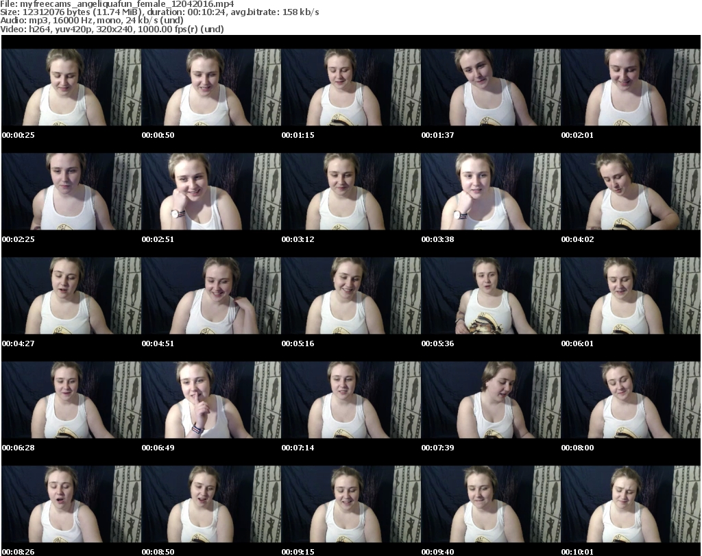
Task: Select the frame above timestamp 00:04:02
Action: (x=630, y=191)
